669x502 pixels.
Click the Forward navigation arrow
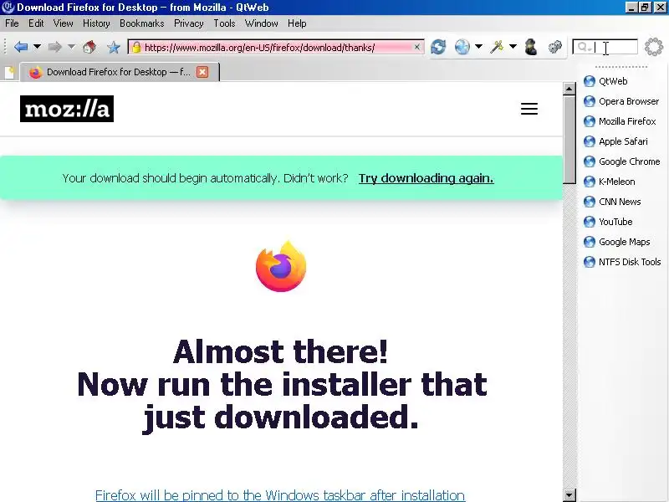54,47
